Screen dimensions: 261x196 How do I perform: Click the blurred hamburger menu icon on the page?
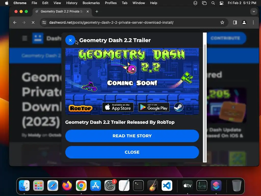click(x=25, y=38)
